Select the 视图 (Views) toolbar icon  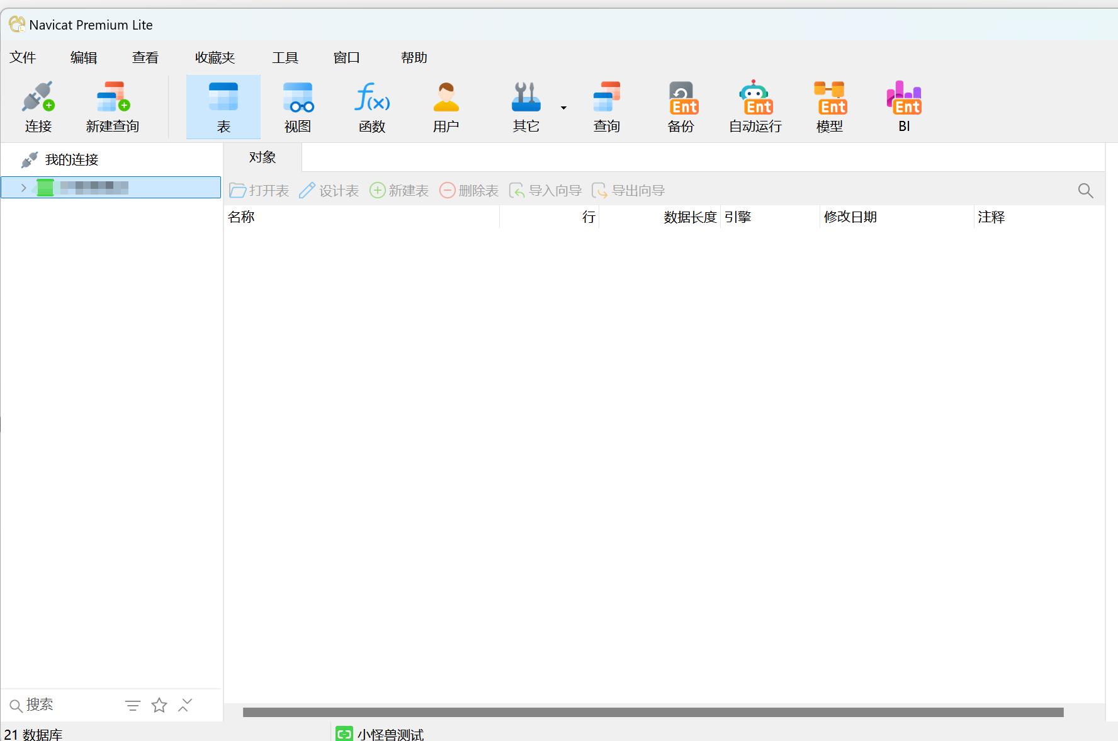(x=297, y=106)
